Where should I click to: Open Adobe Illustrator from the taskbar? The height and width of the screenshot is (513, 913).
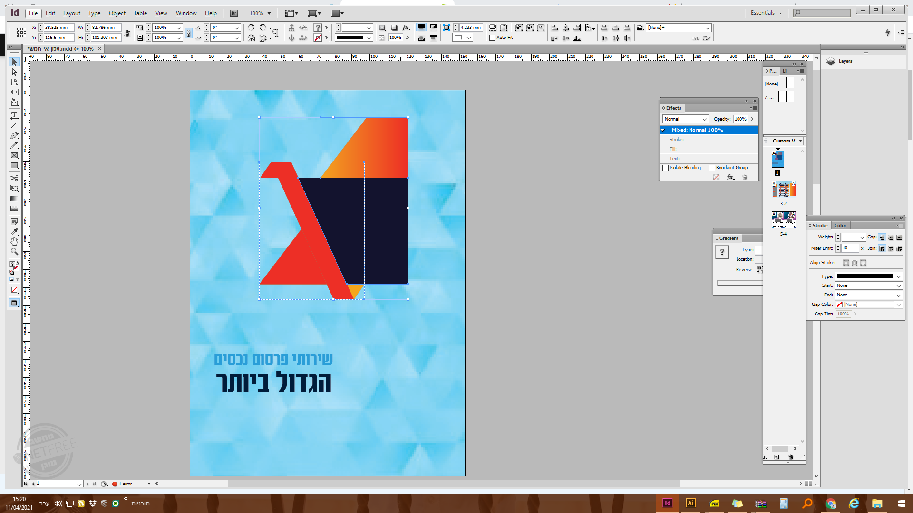pos(690,503)
